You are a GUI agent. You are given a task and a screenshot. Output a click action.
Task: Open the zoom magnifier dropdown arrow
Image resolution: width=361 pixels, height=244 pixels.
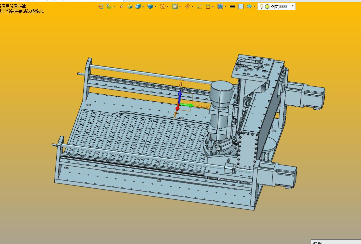click(180, 7)
